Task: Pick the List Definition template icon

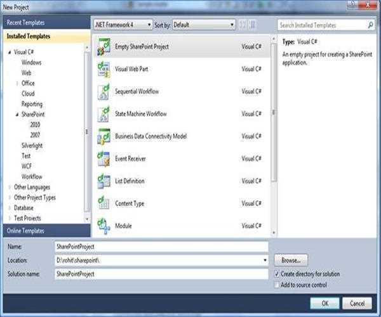Action: point(104,181)
